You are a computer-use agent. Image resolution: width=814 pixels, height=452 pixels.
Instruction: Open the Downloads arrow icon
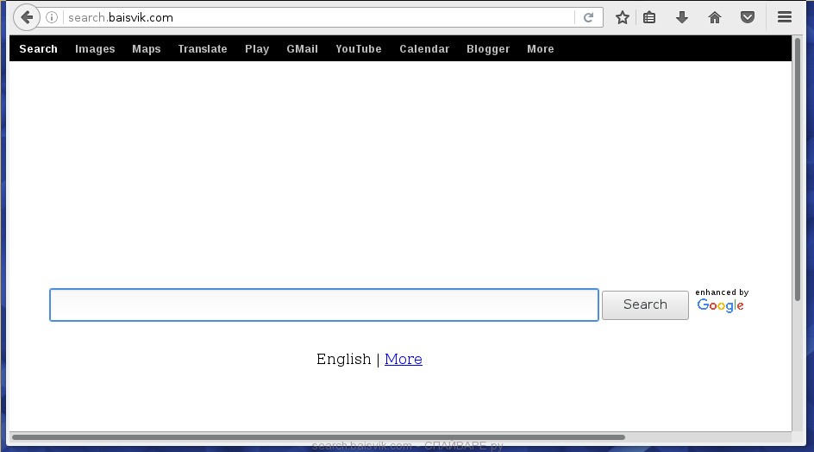682,17
